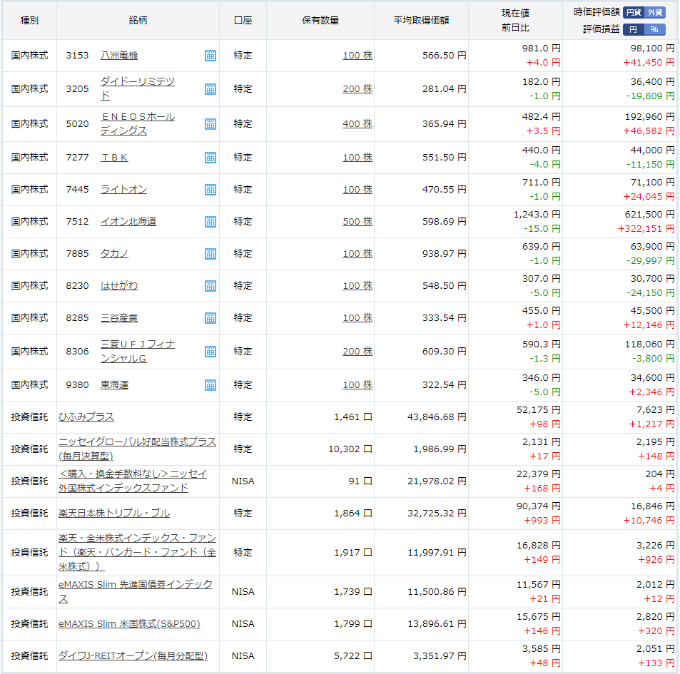Screen dimensions: 680x674
Task: Open ニッセイグローバル好配当株式プラス fund link
Action: (x=137, y=449)
